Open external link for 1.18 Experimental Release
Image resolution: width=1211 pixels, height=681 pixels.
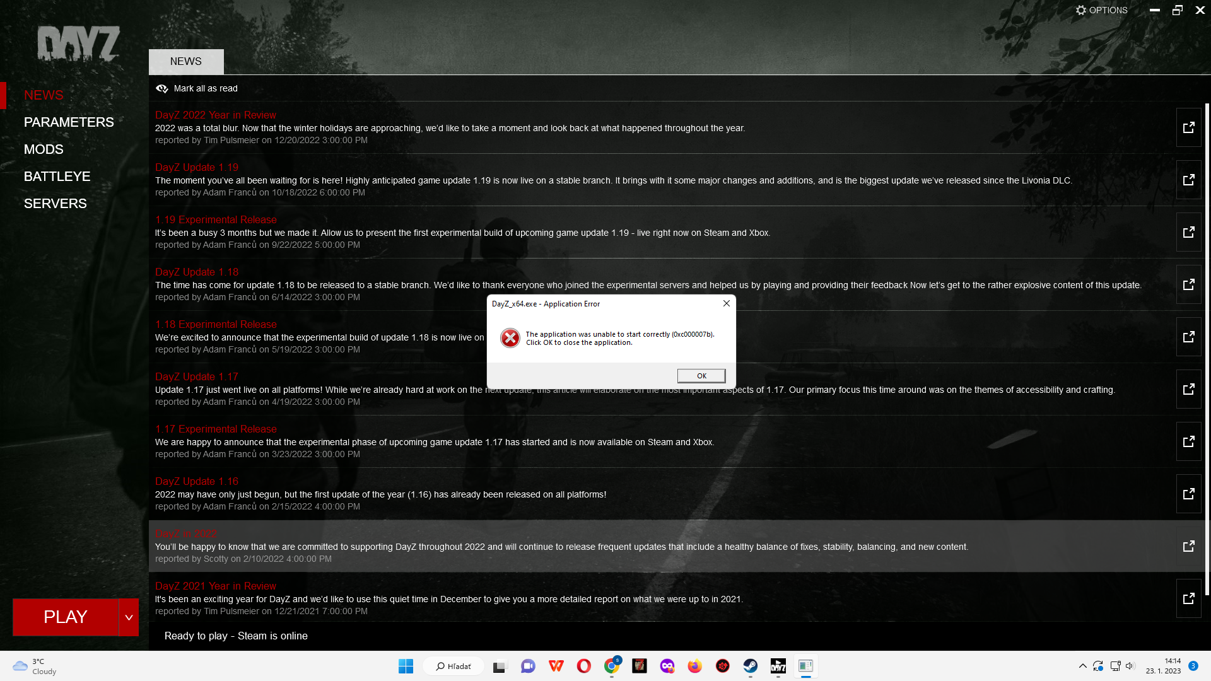[1188, 337]
